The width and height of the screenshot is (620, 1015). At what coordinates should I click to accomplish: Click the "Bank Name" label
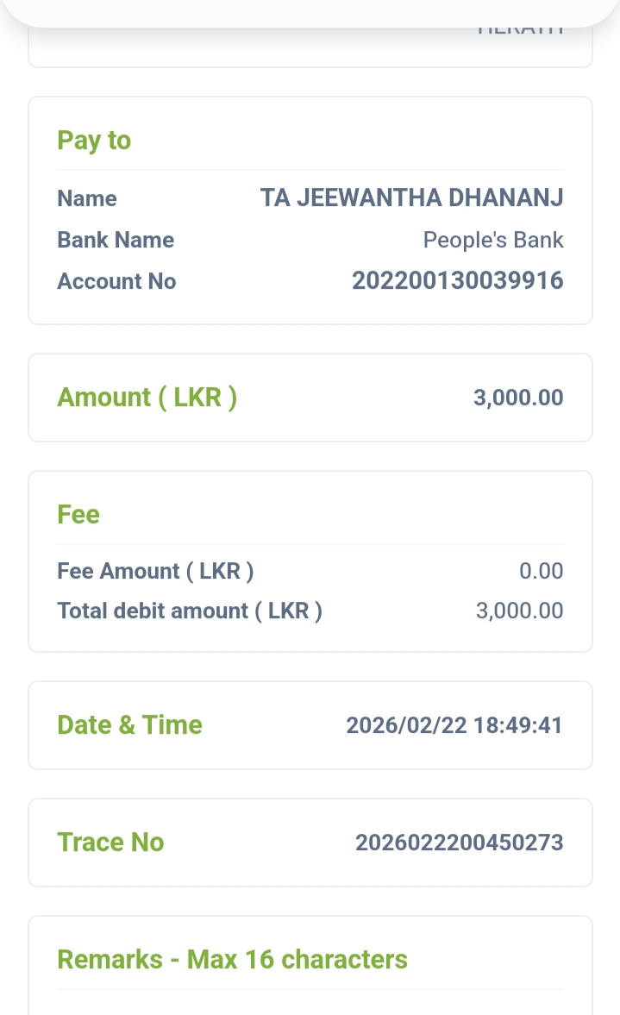coord(116,240)
